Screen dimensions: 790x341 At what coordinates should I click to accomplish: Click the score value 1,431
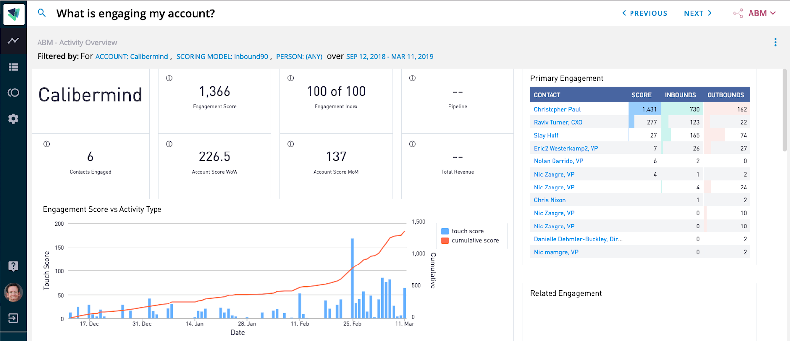[x=649, y=109]
